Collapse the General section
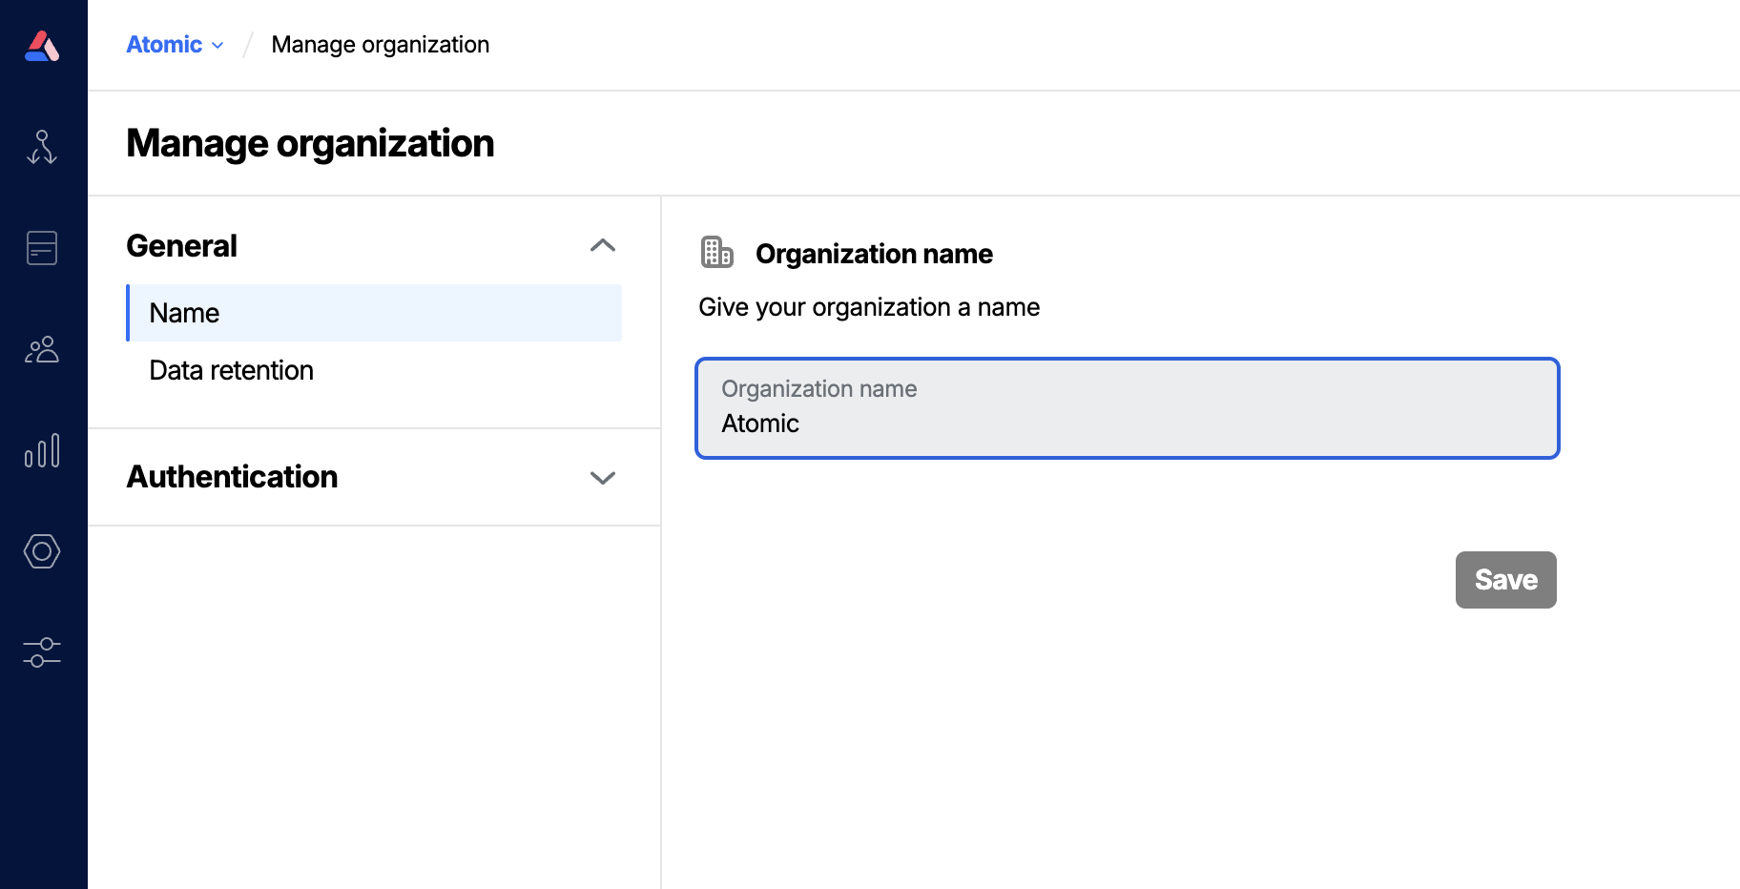The image size is (1740, 889). tap(602, 245)
